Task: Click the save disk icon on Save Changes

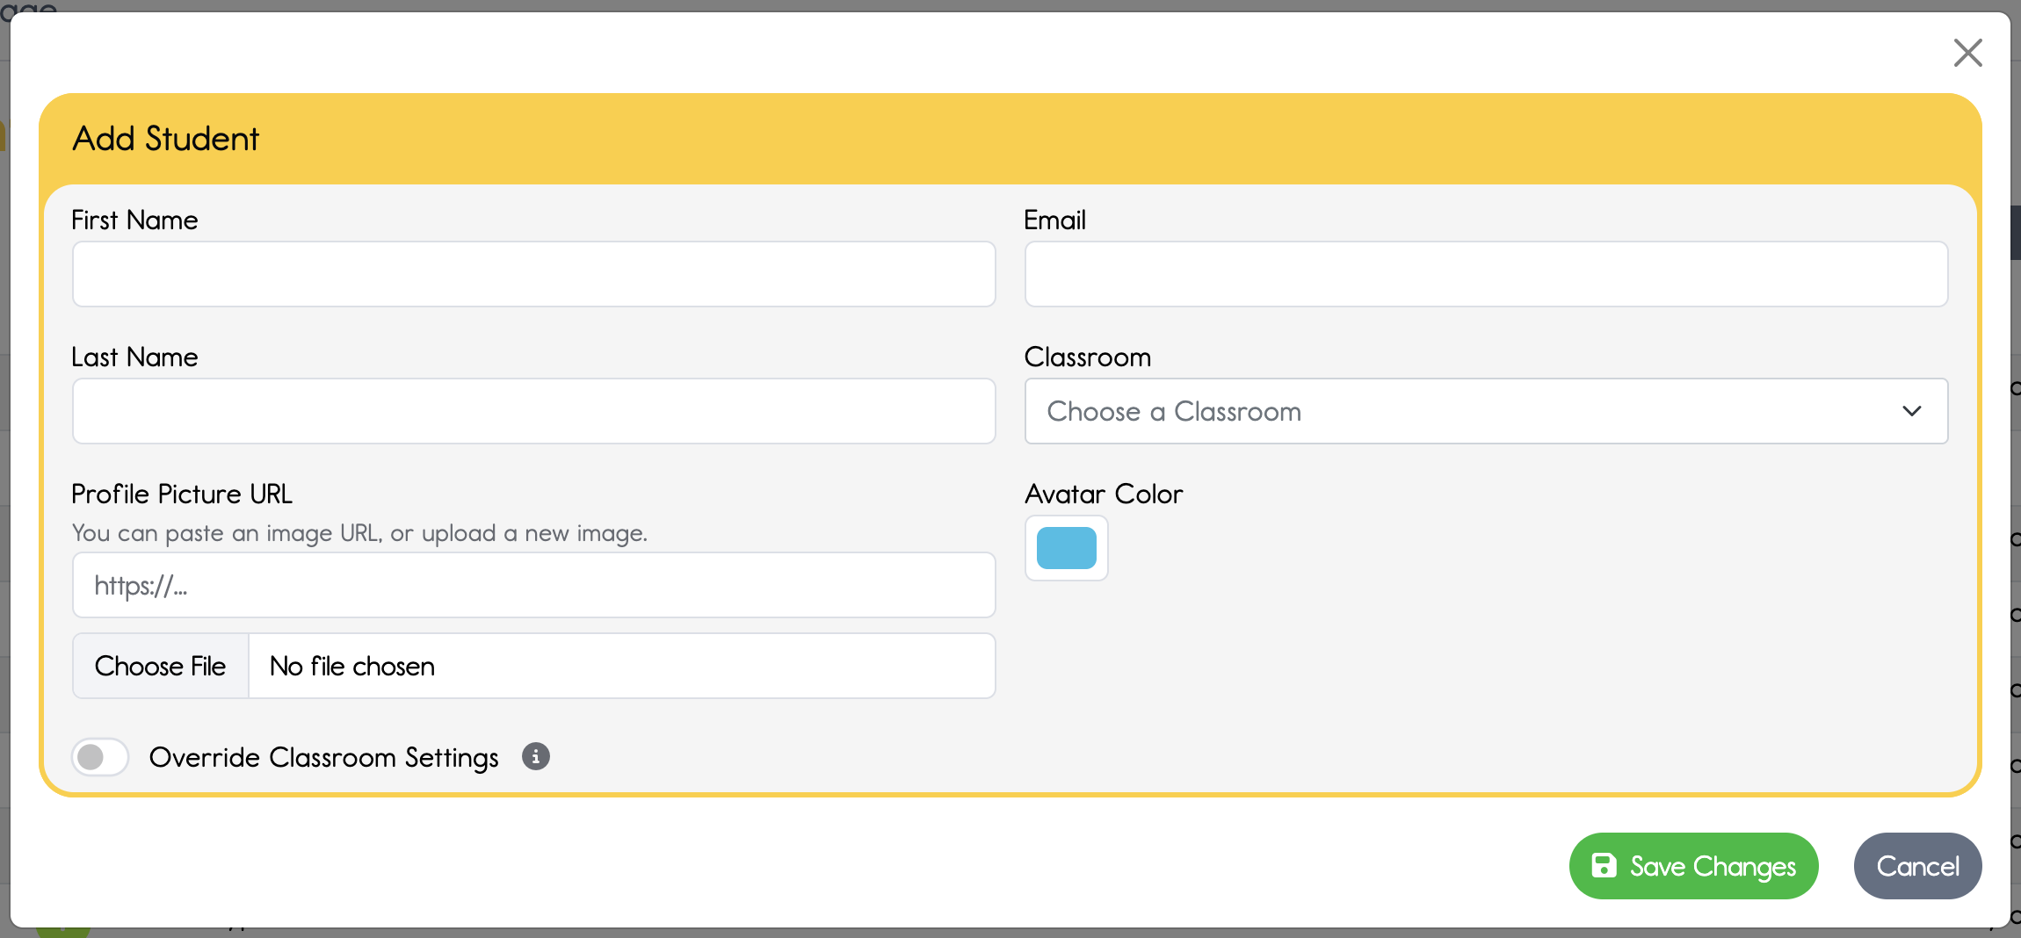Action: 1604,865
